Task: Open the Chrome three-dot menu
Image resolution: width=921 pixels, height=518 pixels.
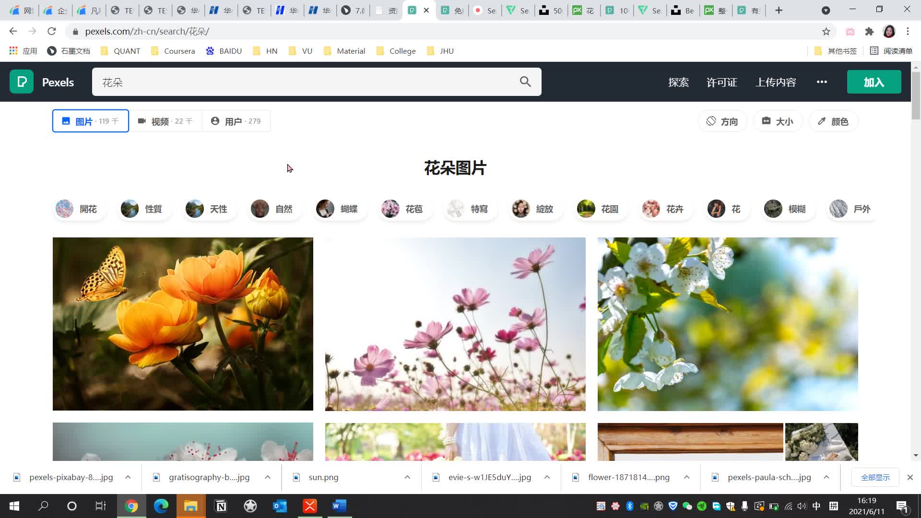Action: pyautogui.click(x=908, y=31)
